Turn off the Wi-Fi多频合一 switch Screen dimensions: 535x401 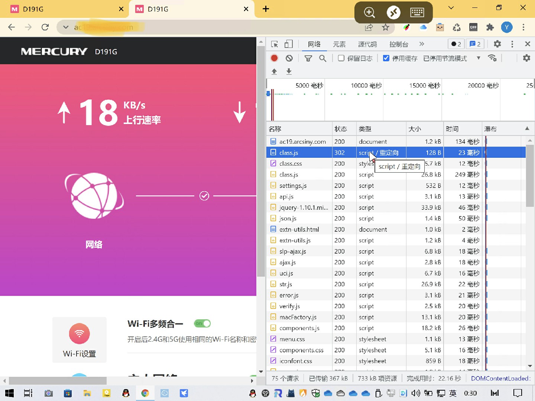[202, 323]
